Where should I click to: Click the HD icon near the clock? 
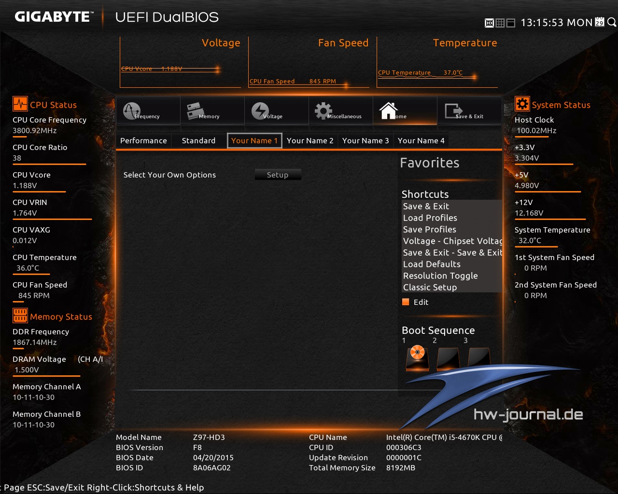coord(490,23)
